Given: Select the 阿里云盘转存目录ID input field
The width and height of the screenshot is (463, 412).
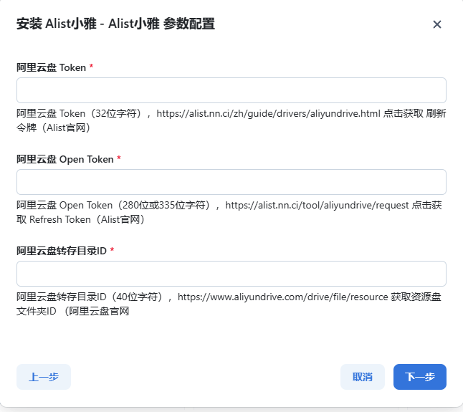Looking at the screenshot, I should coord(231,274).
